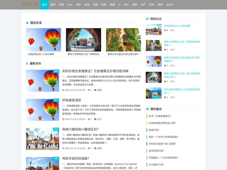Viewport: 227px width, 170px height.
Task: Click folder icon beside 亲子 category
Action: [x=96, y=119]
